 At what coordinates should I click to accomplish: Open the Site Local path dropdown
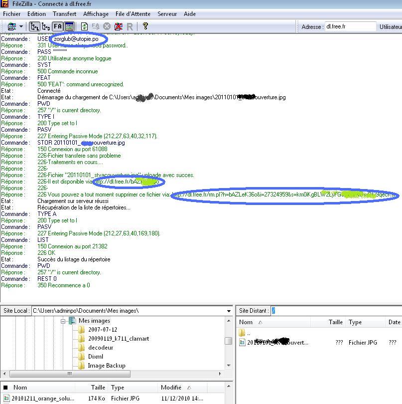point(229,311)
